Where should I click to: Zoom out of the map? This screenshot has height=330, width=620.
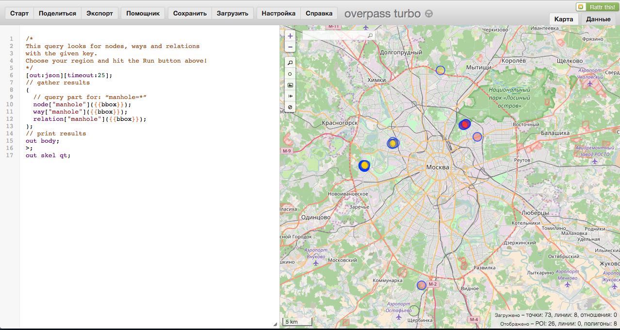click(290, 47)
